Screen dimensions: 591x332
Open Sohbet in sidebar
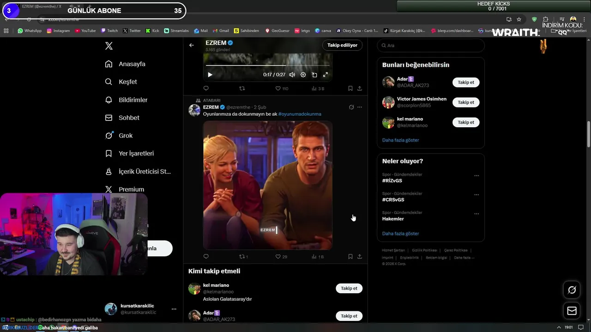coord(122,118)
